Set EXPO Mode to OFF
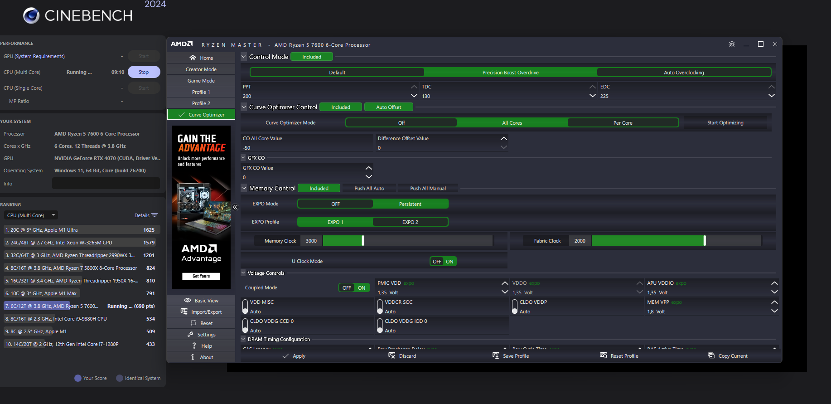 pyautogui.click(x=335, y=204)
